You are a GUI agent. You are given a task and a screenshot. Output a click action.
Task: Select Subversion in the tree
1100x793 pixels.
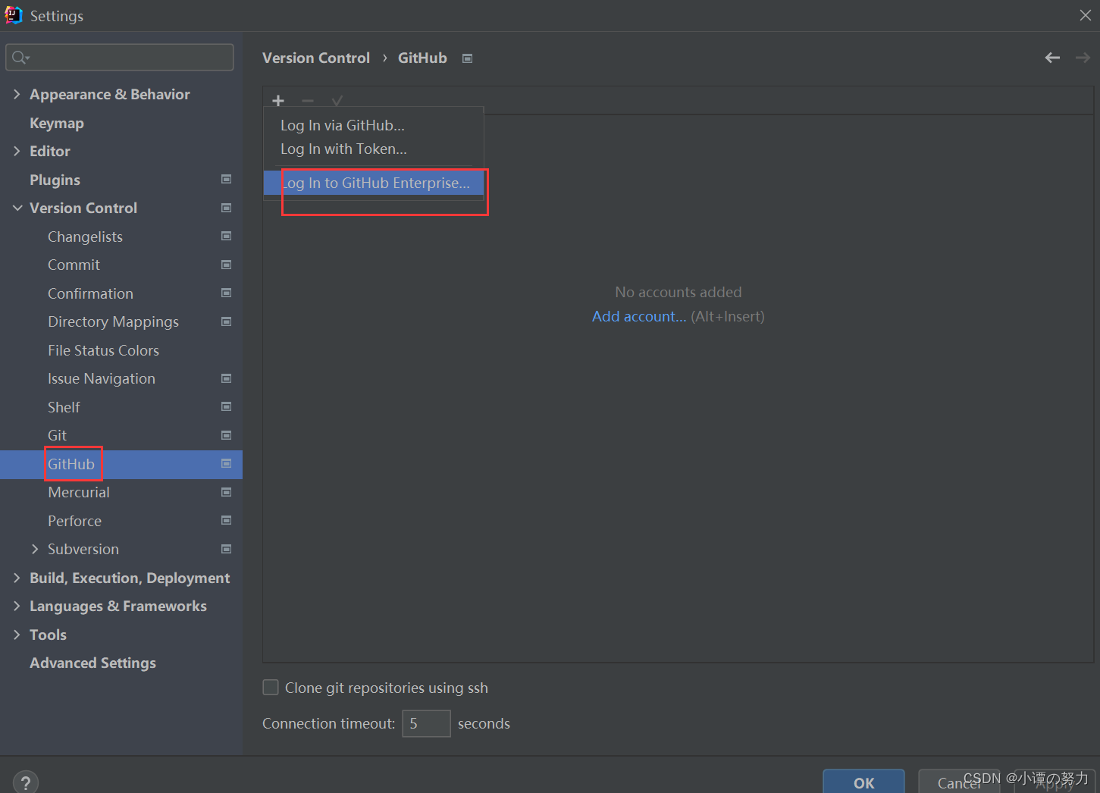83,549
